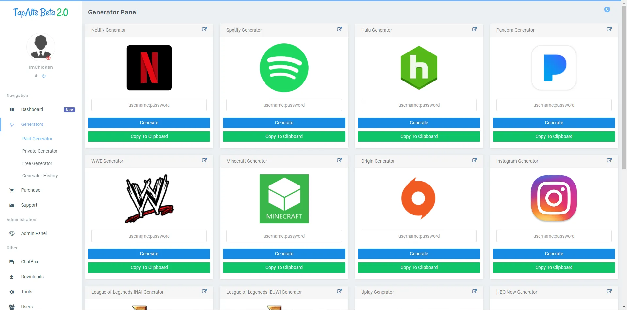The height and width of the screenshot is (310, 627).
Task: Open Uplay Generator external link icon
Action: point(474,291)
